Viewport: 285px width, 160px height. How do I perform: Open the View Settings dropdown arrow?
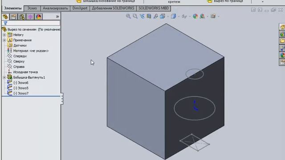218,16
